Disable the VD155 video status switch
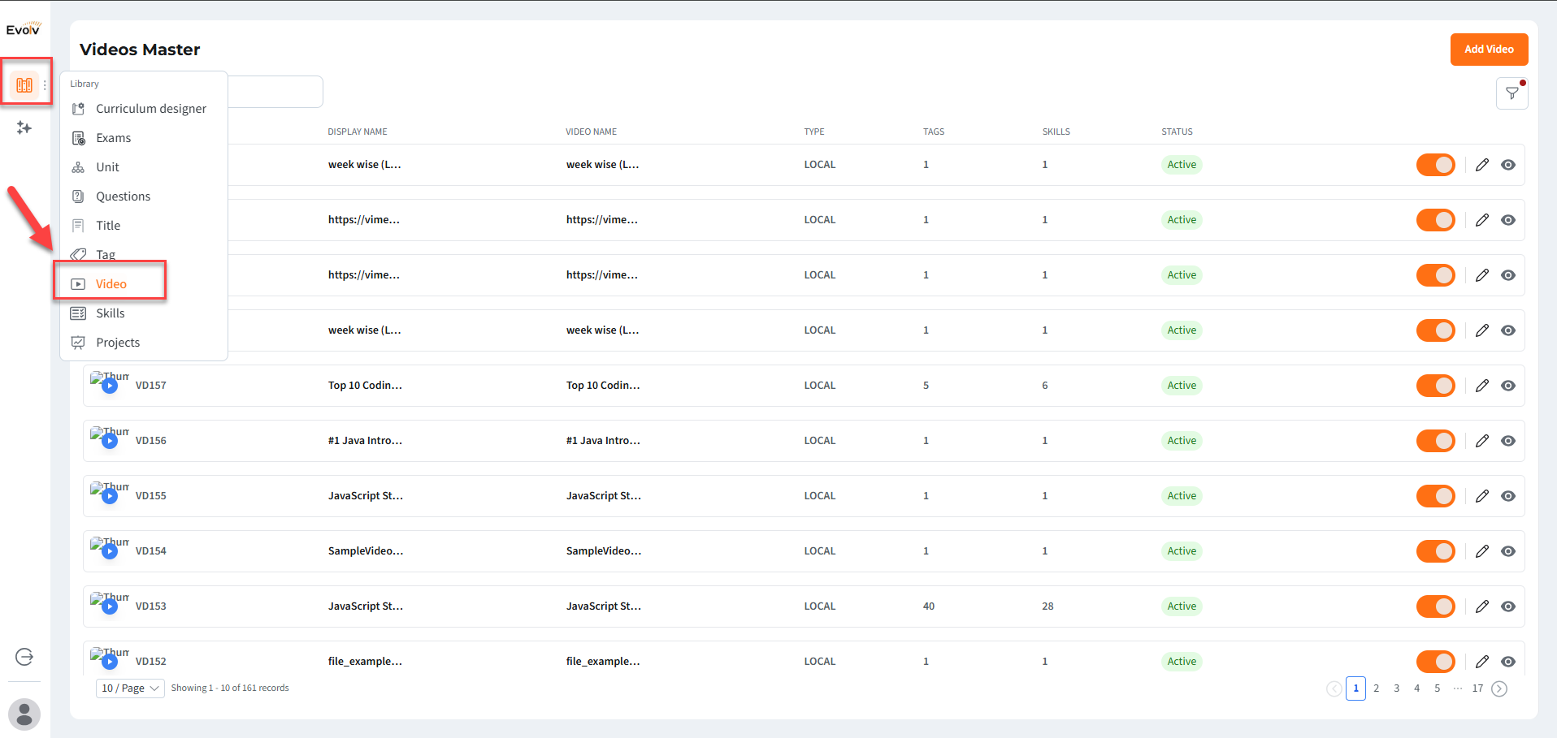 tap(1436, 496)
